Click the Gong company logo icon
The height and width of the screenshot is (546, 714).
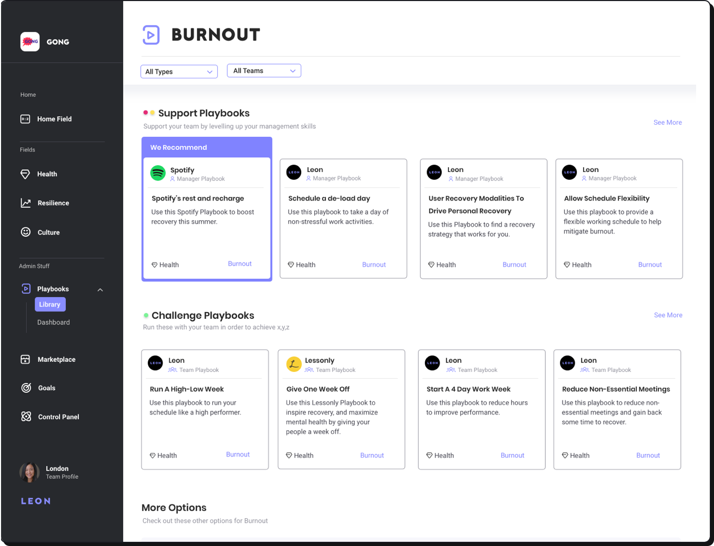pos(30,42)
